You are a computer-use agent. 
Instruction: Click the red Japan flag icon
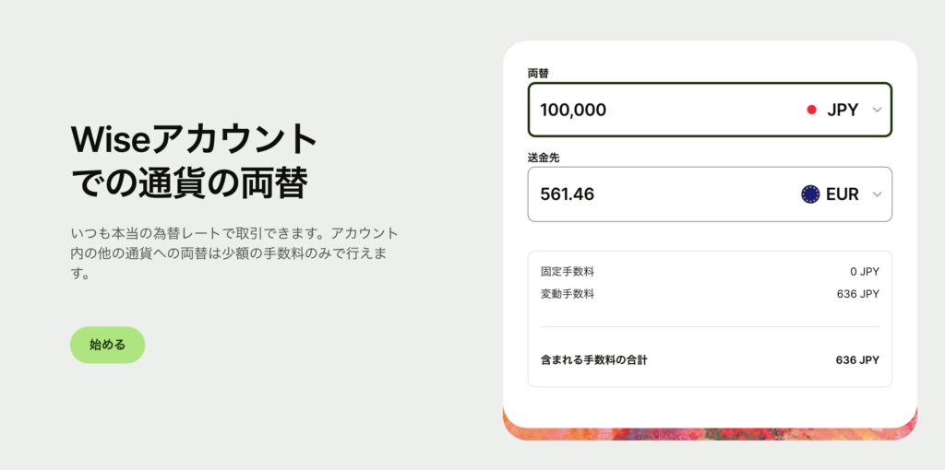[x=812, y=110]
